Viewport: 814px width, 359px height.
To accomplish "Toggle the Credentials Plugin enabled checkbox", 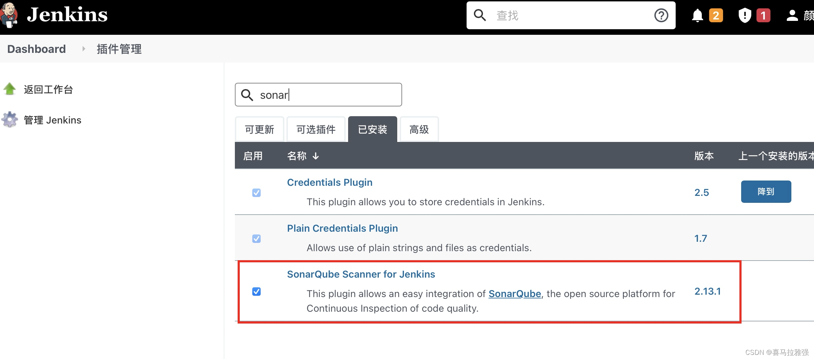I will pyautogui.click(x=256, y=193).
